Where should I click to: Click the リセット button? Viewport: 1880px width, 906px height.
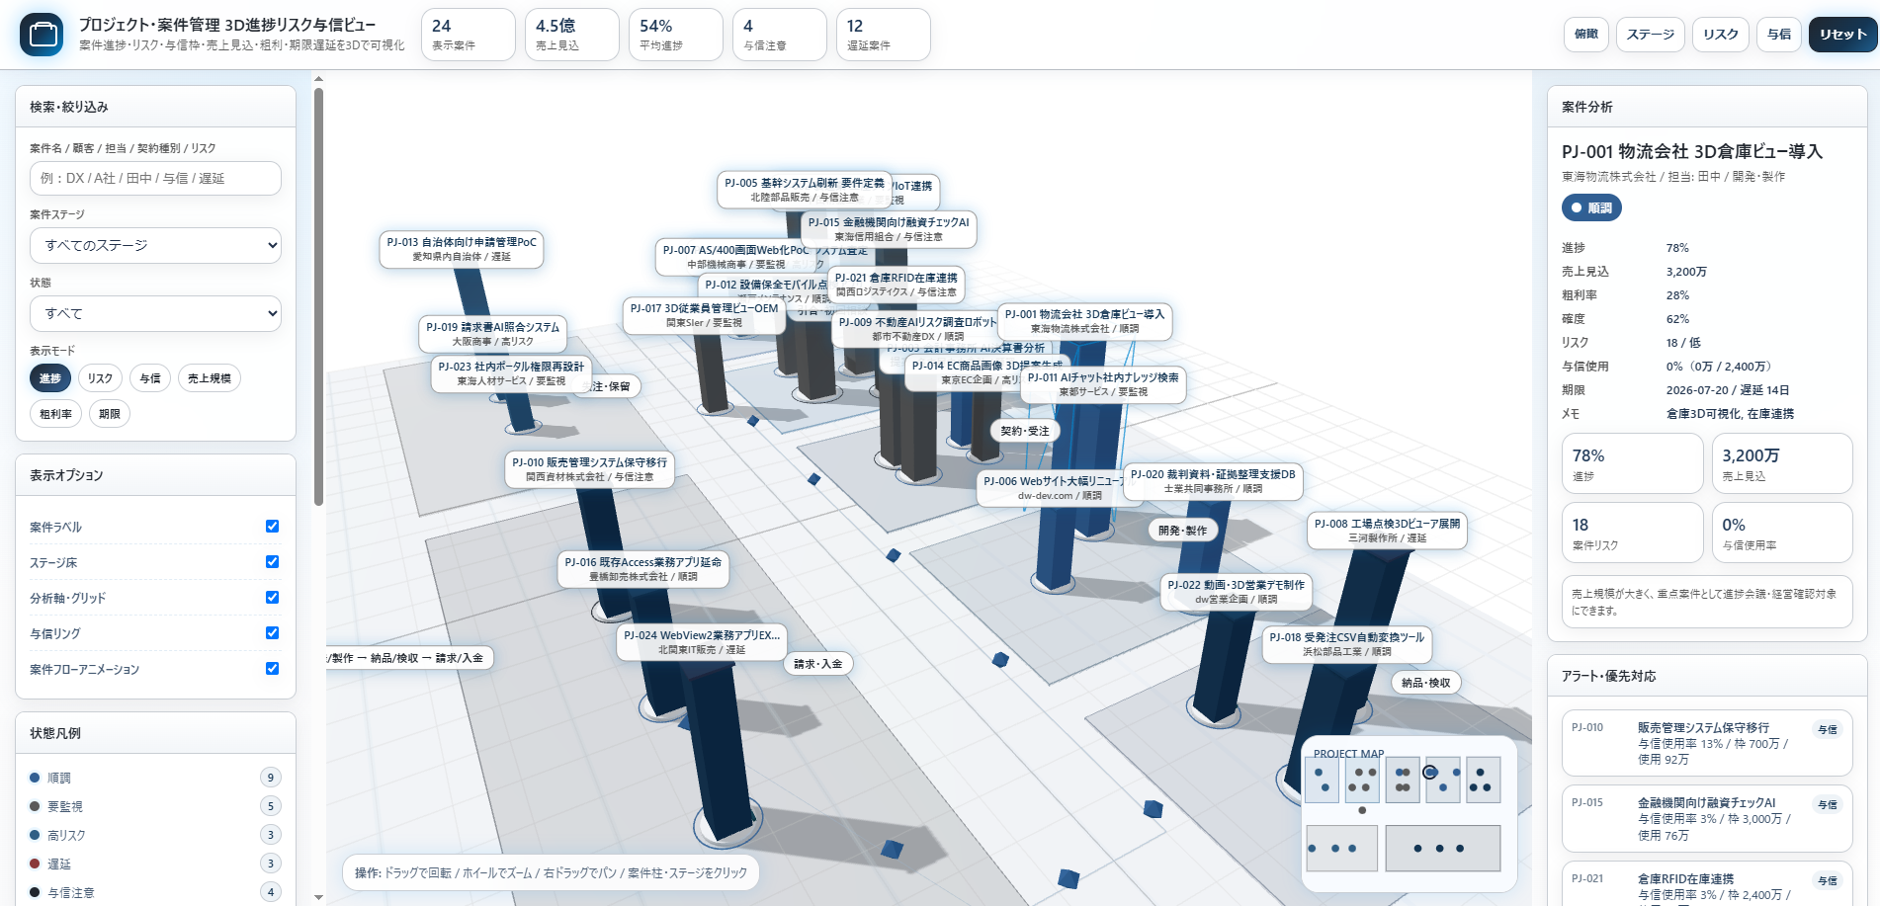click(1843, 35)
